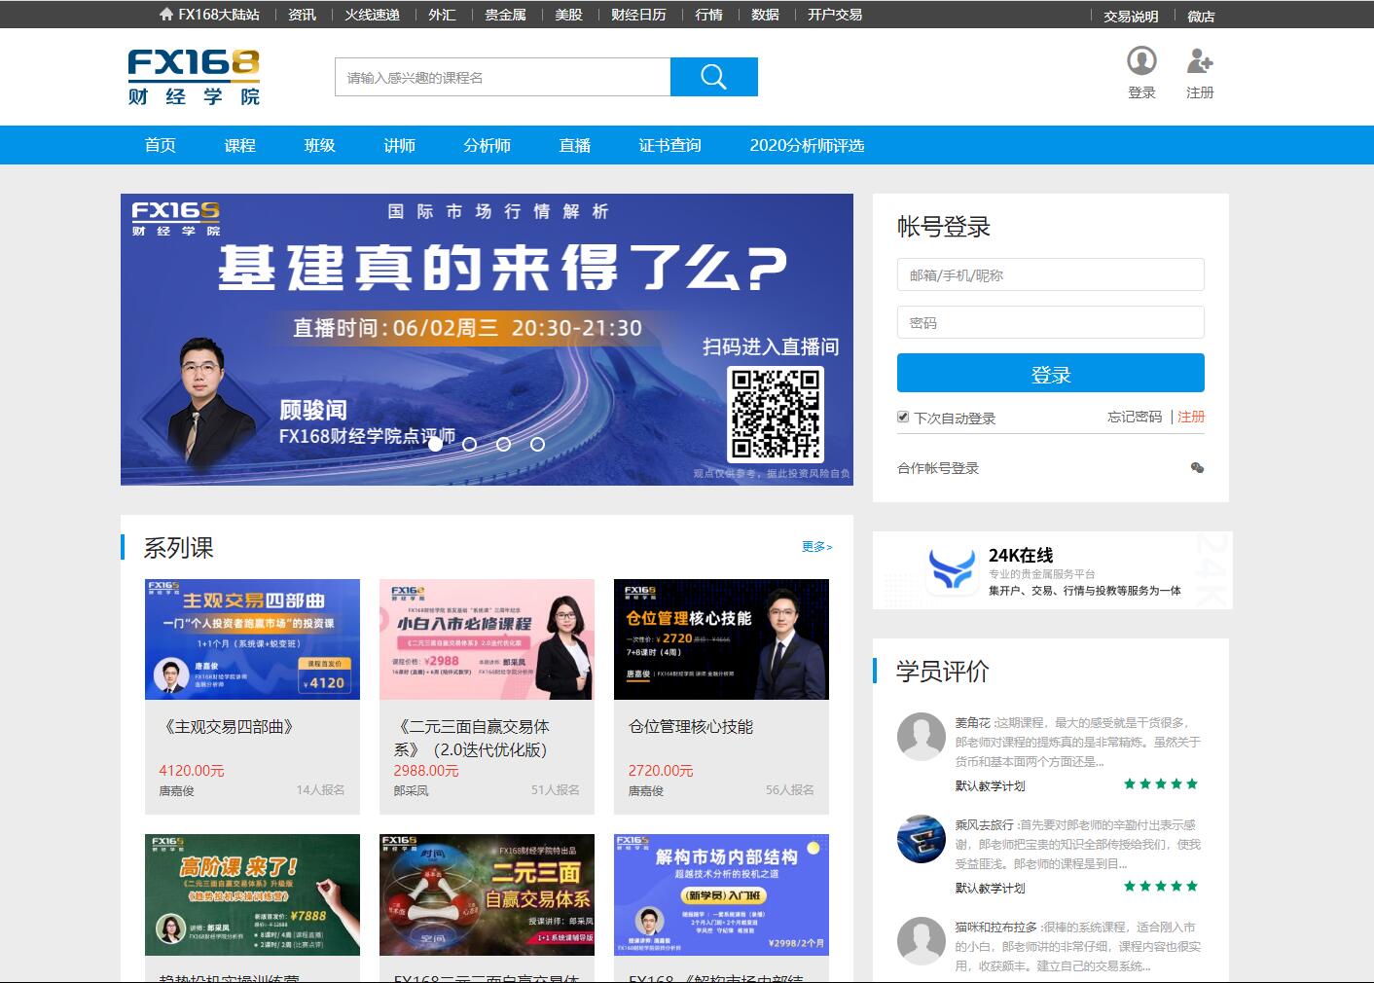Click 开户交易 in the top bar
Image resolution: width=1374 pixels, height=983 pixels.
835,15
